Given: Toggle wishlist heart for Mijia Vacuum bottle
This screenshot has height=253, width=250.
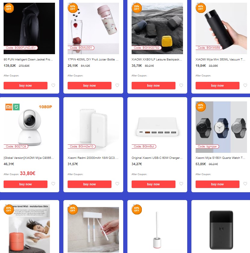Looking at the screenshot, I should [245, 85].
